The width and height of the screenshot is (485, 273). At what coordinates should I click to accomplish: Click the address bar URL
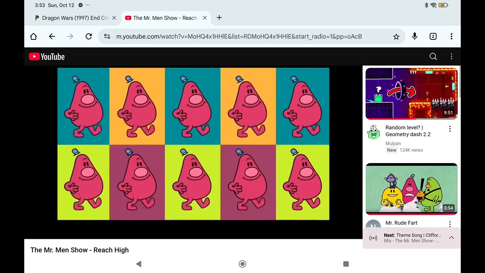[x=239, y=36]
